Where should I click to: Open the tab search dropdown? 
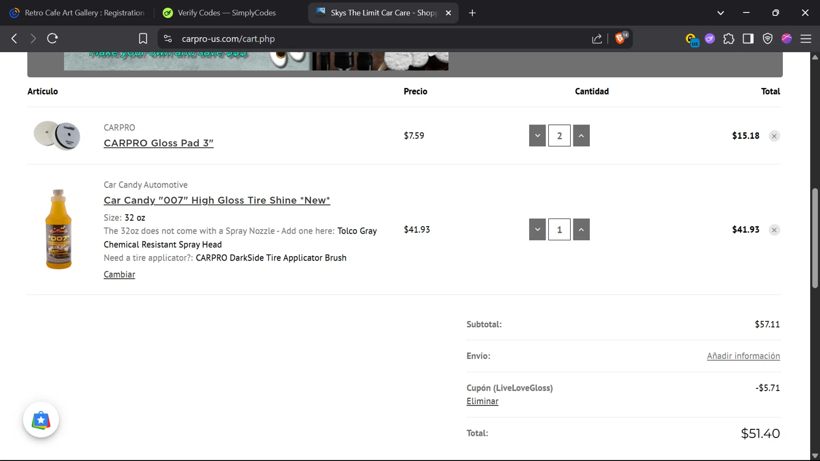point(721,13)
